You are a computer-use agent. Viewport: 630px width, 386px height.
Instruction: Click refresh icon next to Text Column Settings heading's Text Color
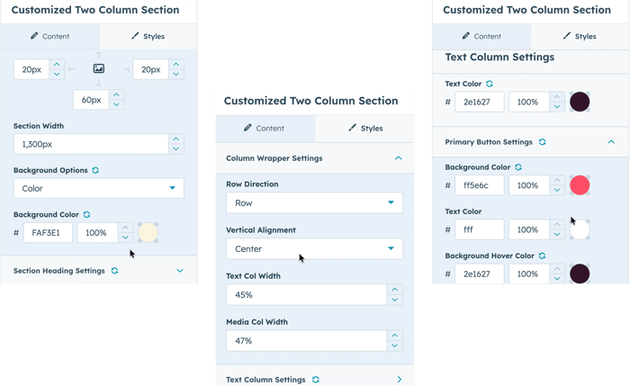coord(490,85)
